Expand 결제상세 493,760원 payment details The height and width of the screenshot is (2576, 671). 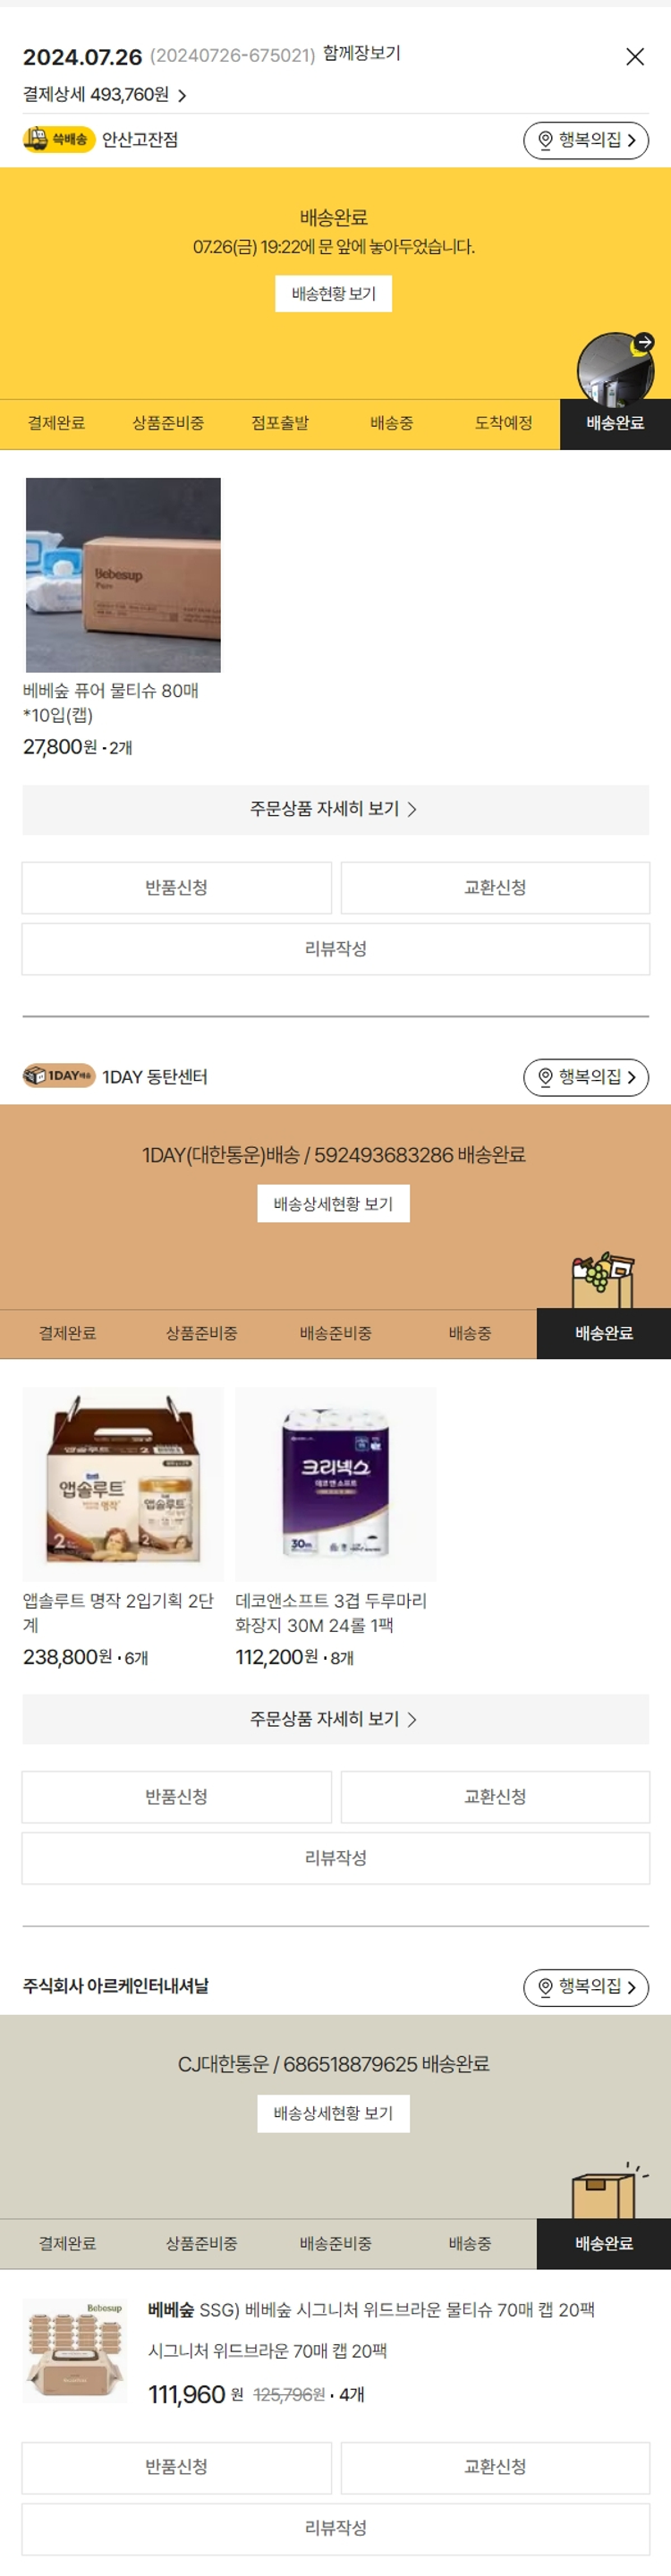(105, 95)
